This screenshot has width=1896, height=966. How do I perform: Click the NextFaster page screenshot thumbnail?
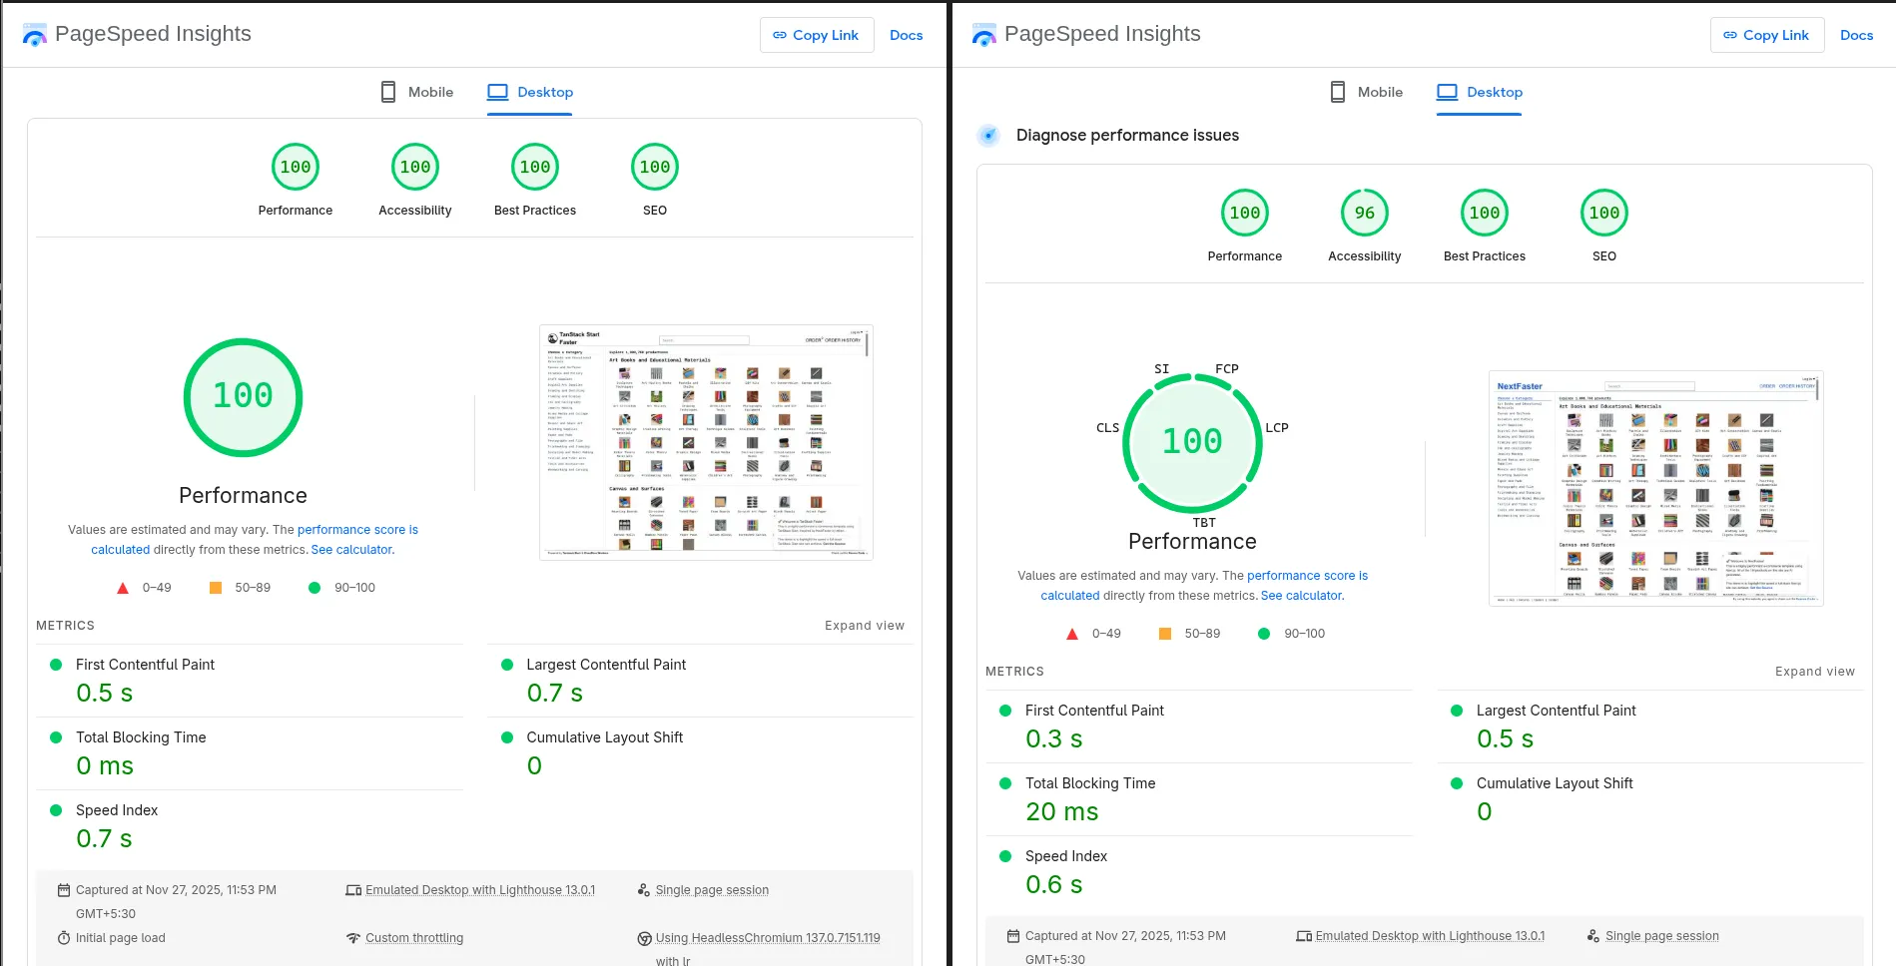(1655, 489)
